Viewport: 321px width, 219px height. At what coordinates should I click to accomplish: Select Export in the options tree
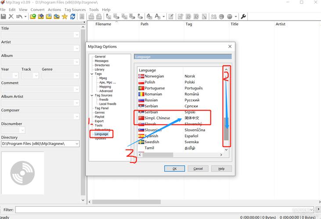pyautogui.click(x=99, y=121)
